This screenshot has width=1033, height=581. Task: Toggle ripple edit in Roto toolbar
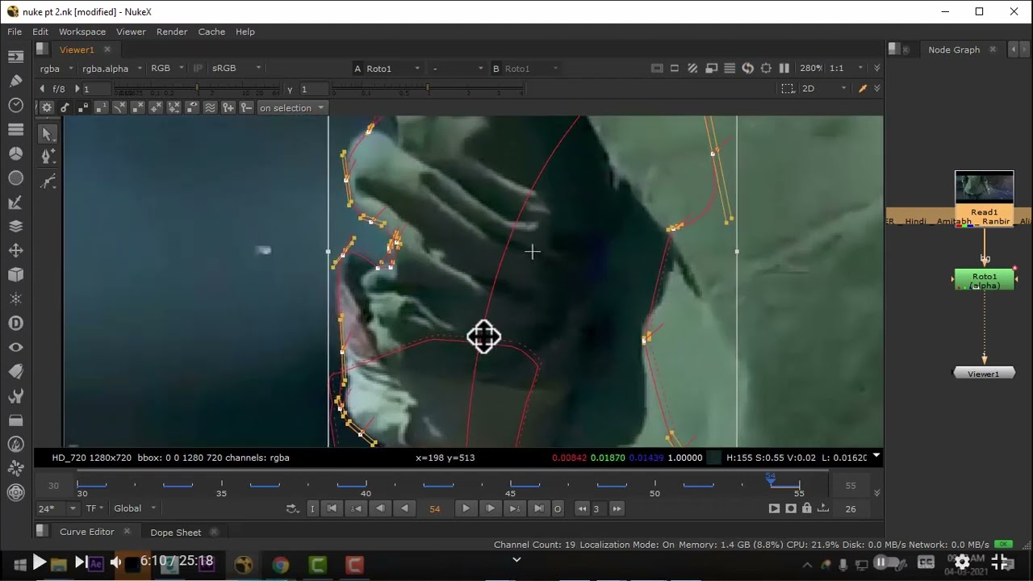point(210,107)
